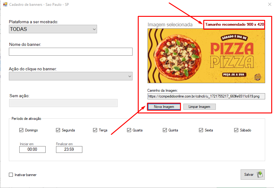Image resolution: width=274 pixels, height=188 pixels.
Task: Enable the Inativar banner checkbox
Action: pos(11,175)
